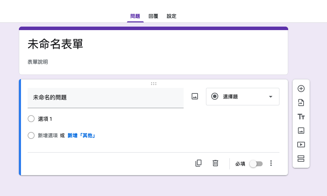Image resolution: width=327 pixels, height=196 pixels.
Task: Open the question's three-dot more options menu
Action: (x=271, y=163)
